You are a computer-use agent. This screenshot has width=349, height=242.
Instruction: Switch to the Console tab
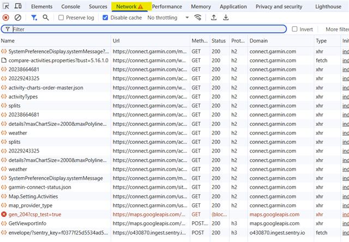point(70,7)
